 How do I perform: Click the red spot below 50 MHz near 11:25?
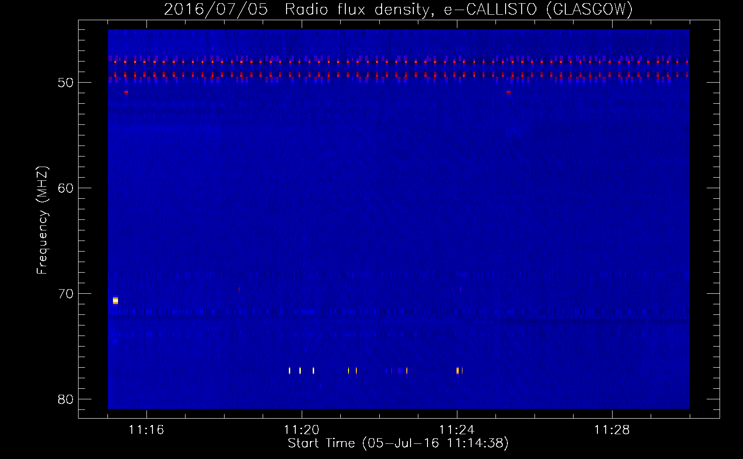tap(508, 92)
